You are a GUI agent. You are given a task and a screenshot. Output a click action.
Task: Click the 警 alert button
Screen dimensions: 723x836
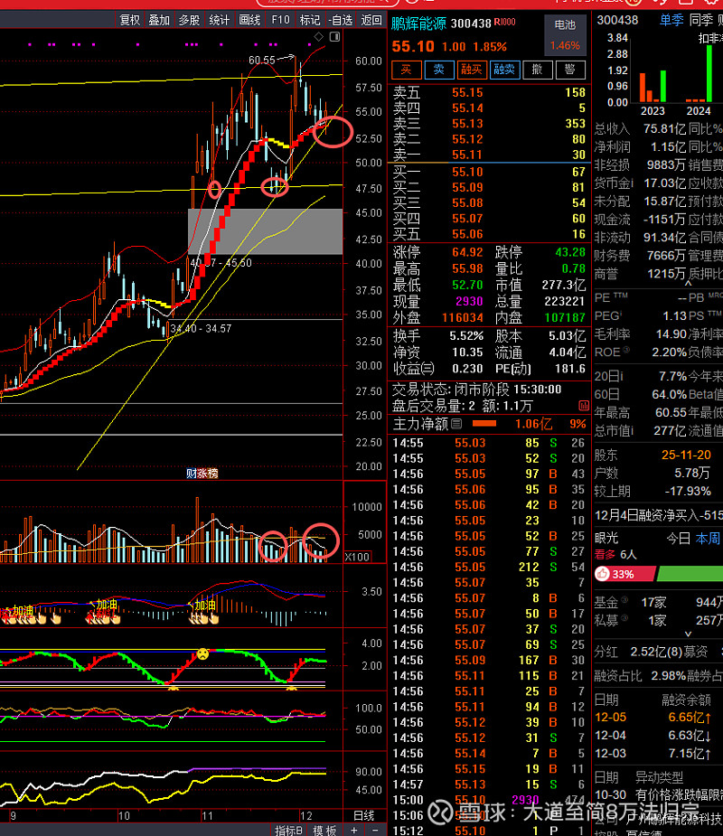pos(570,70)
